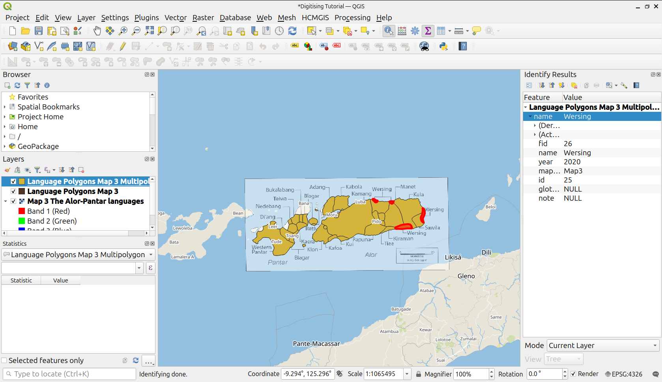The width and height of the screenshot is (662, 382).
Task: Open the Show Statistical Summary icon
Action: 428,31
